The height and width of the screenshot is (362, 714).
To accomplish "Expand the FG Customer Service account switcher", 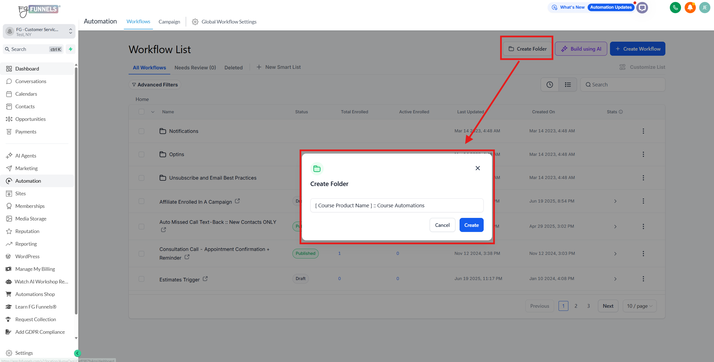I will coord(39,32).
